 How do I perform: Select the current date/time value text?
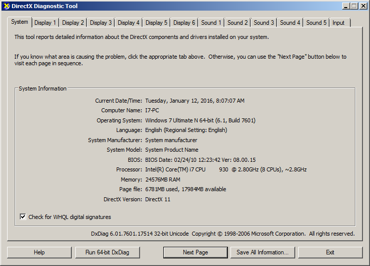[x=195, y=101]
